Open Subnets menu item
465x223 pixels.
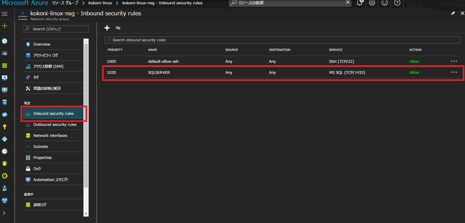tap(53, 146)
